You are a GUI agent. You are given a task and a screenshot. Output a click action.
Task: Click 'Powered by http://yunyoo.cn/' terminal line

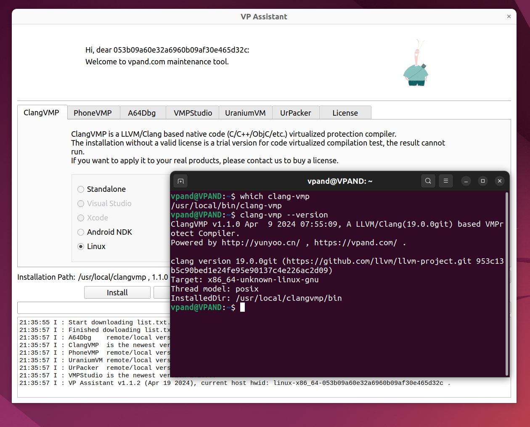click(x=289, y=243)
